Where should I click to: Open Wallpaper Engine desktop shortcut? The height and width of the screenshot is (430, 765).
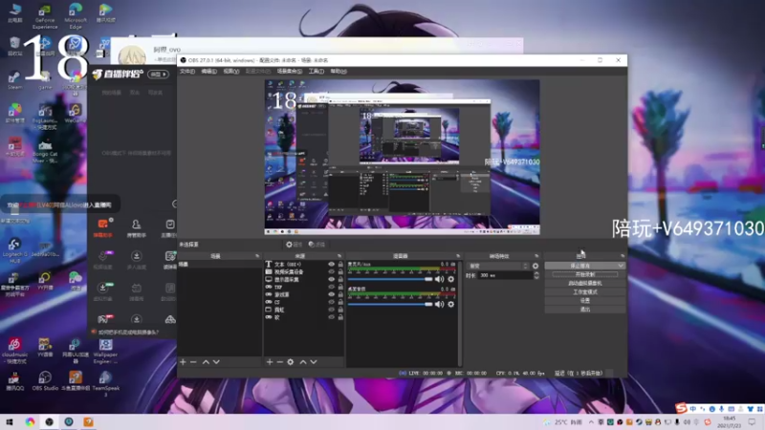point(105,351)
